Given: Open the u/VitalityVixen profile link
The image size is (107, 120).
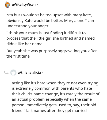Looking at the screenshot, I should coord(24,5).
